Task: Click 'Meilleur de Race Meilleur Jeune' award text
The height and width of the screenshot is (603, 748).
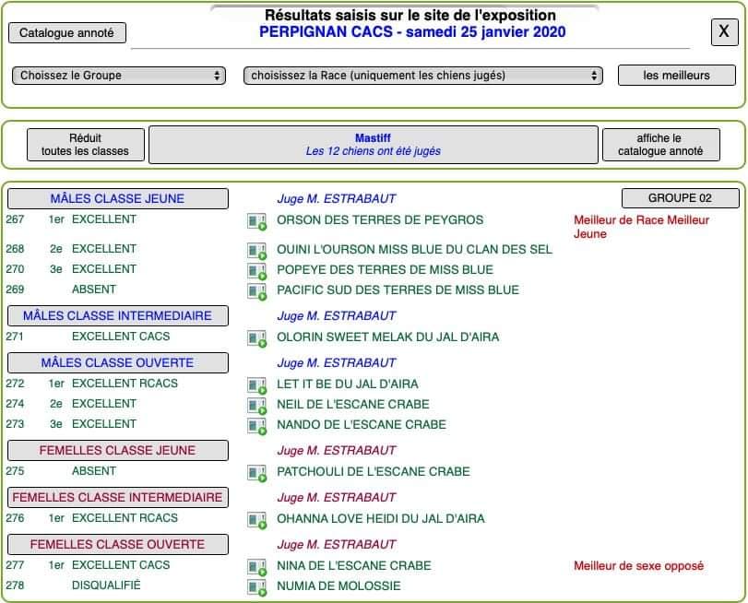Action: point(641,227)
